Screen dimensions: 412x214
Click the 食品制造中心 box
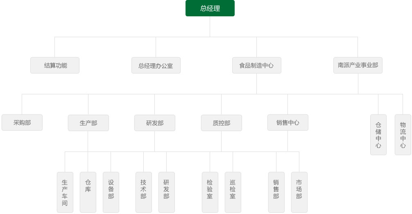256,65
